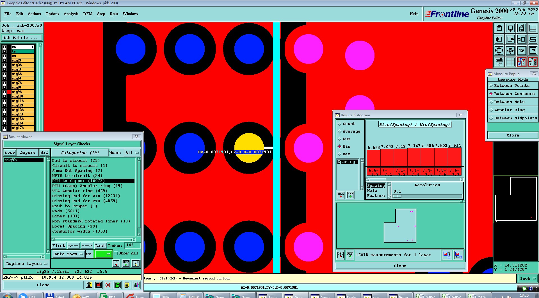Screen dimensions: 539x298
Task: Select Average option in Results histogram
Action: pyautogui.click(x=349, y=131)
